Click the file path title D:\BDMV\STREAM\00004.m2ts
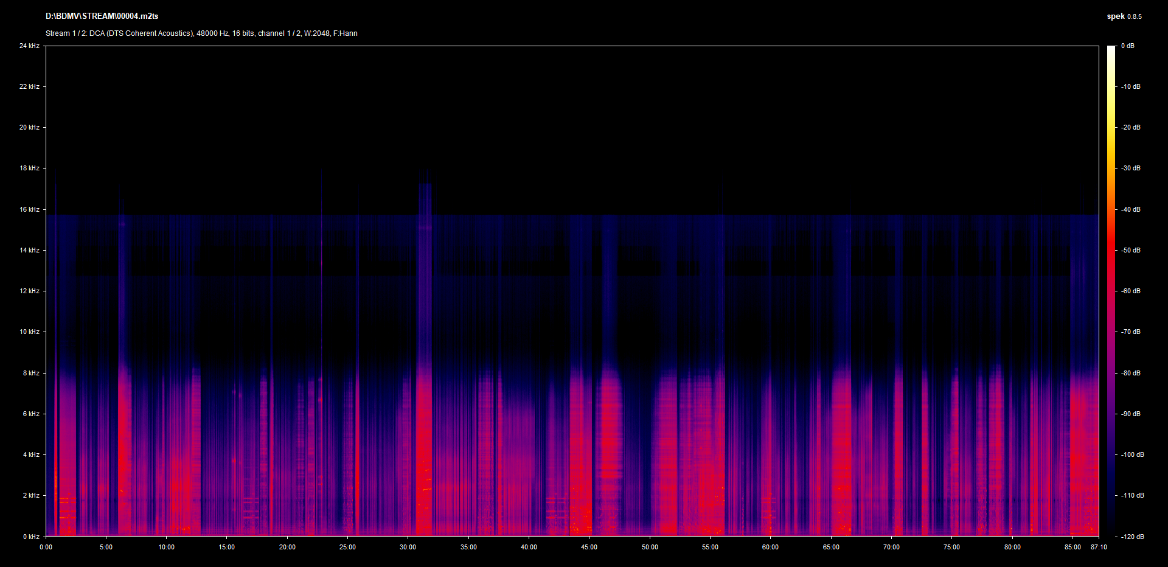1168x567 pixels. (x=102, y=16)
